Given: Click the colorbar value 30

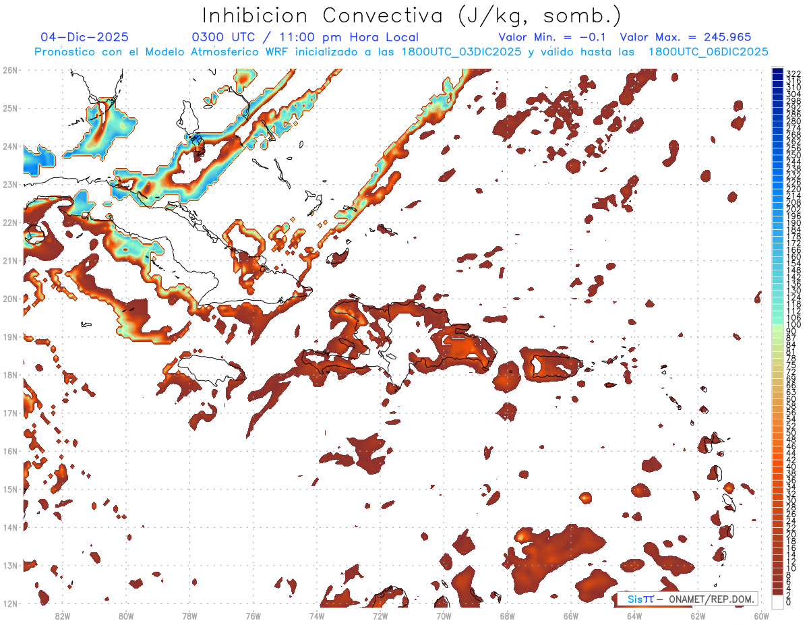Looking at the screenshot, I should [791, 500].
